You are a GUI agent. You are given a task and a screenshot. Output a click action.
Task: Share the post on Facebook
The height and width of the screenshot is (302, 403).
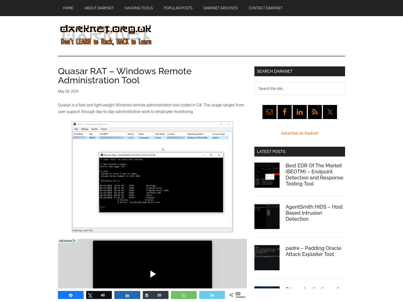(x=71, y=295)
